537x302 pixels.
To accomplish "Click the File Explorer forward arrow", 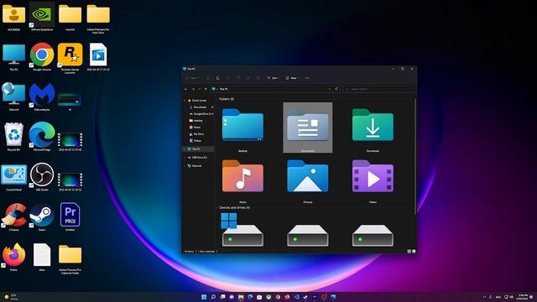I will tap(193, 89).
